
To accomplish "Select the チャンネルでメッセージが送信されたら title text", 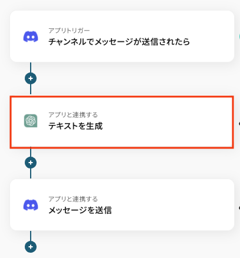I will pyautogui.click(x=119, y=42).
